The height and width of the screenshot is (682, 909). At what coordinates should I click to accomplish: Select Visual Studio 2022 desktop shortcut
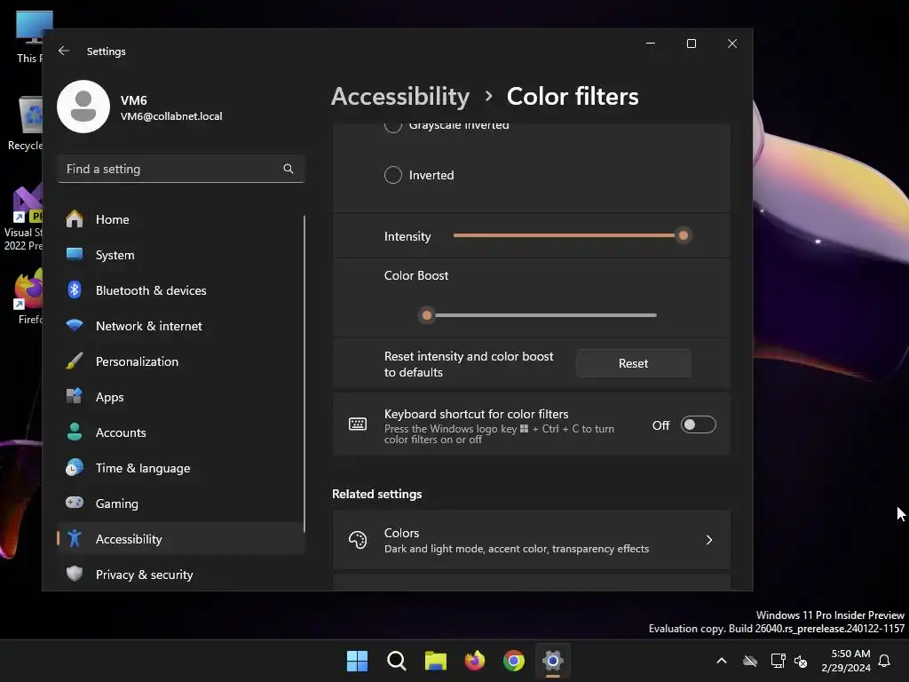coord(22,218)
